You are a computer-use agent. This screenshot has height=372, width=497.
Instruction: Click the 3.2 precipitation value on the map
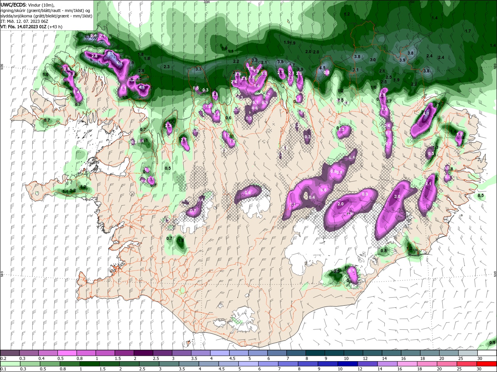point(255,60)
